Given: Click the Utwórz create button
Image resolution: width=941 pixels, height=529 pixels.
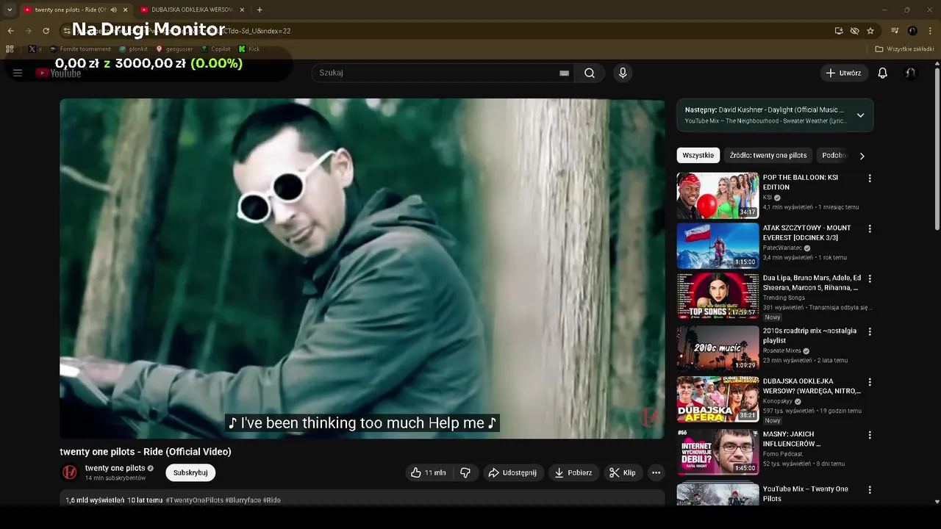Looking at the screenshot, I should point(843,73).
